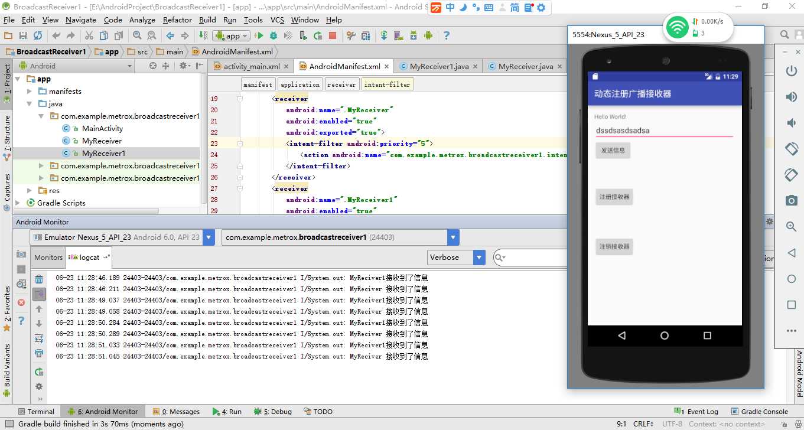The image size is (804, 430).
Task: Tap the 注册接收器 button in emulator
Action: point(614,197)
